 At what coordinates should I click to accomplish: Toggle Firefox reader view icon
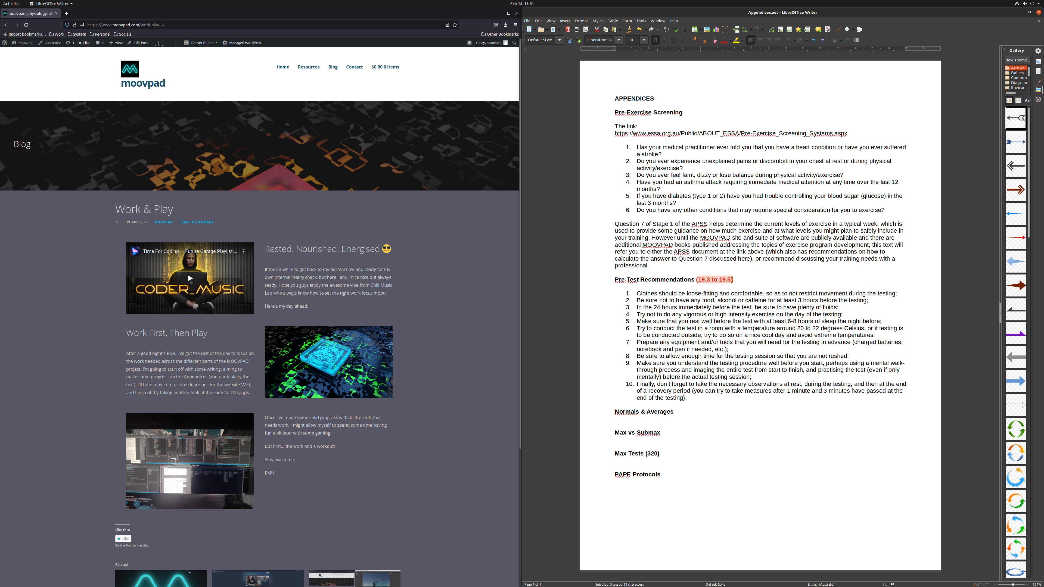447,25
